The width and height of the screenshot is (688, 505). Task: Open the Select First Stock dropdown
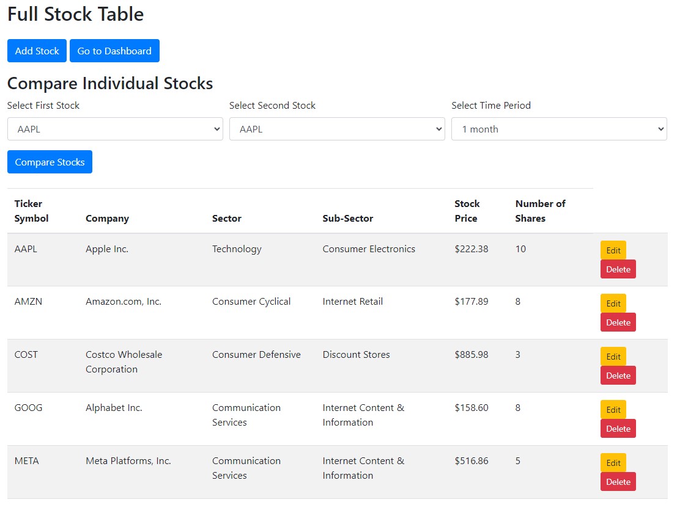(x=115, y=129)
